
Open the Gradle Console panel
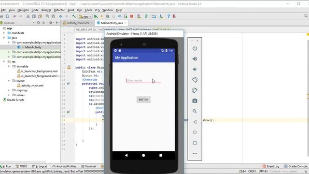[296, 166]
